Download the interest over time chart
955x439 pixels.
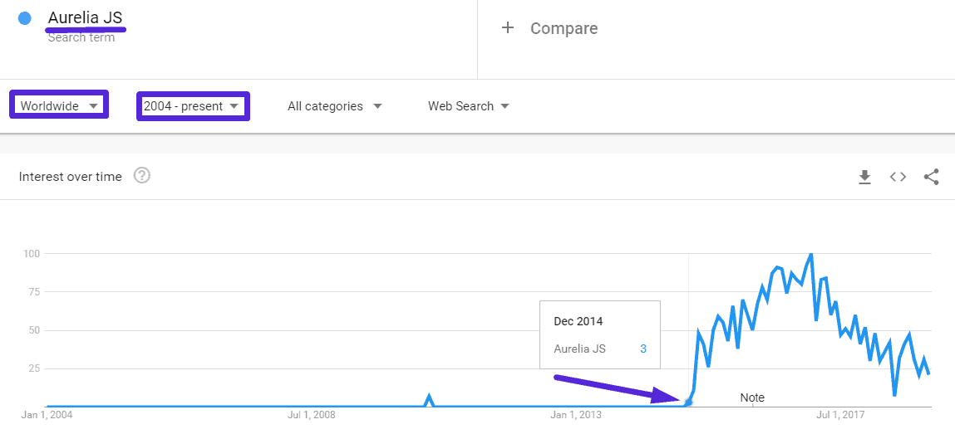(x=864, y=177)
